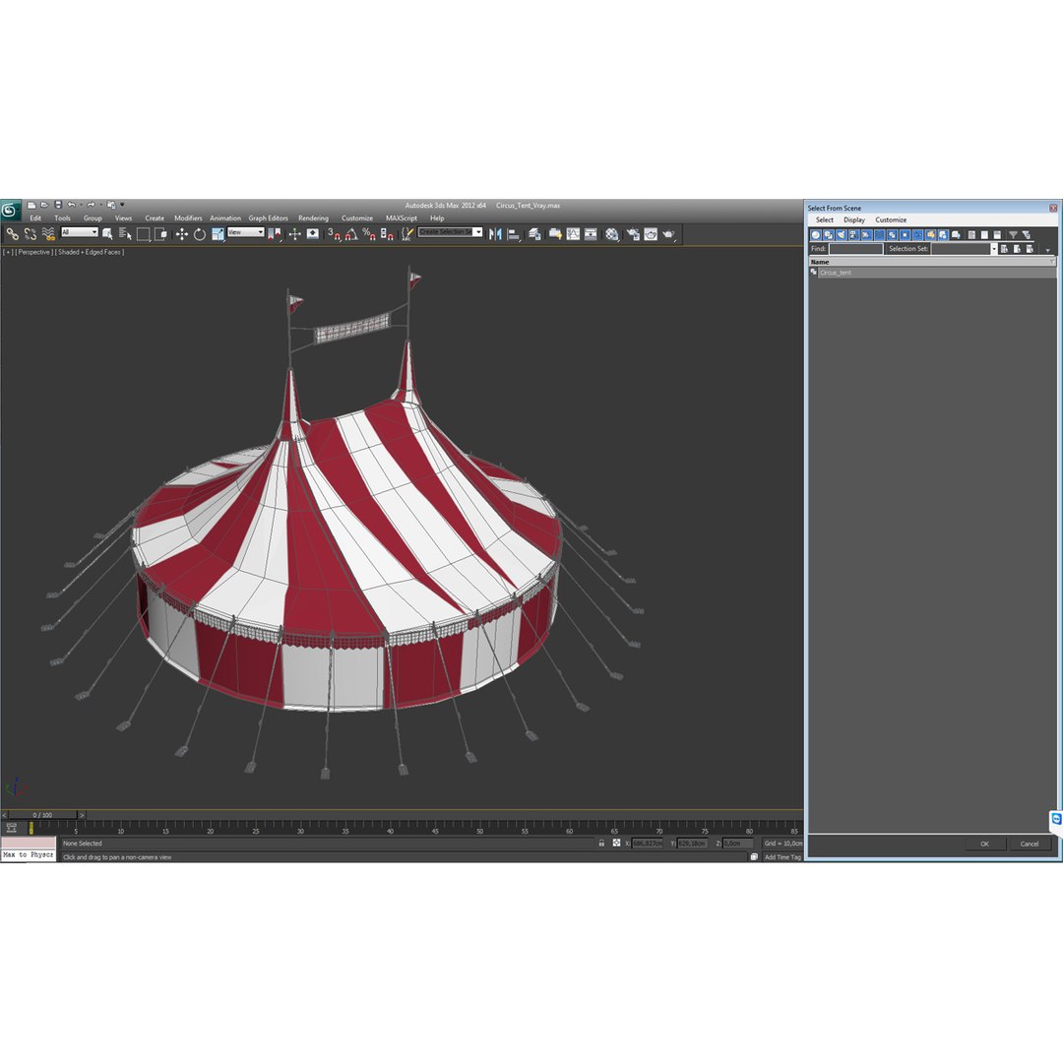Toggle Display Cameras filter in Select From Scene
The height and width of the screenshot is (1063, 1063).
point(854,234)
